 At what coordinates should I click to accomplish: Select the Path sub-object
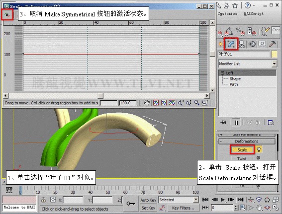234,84
